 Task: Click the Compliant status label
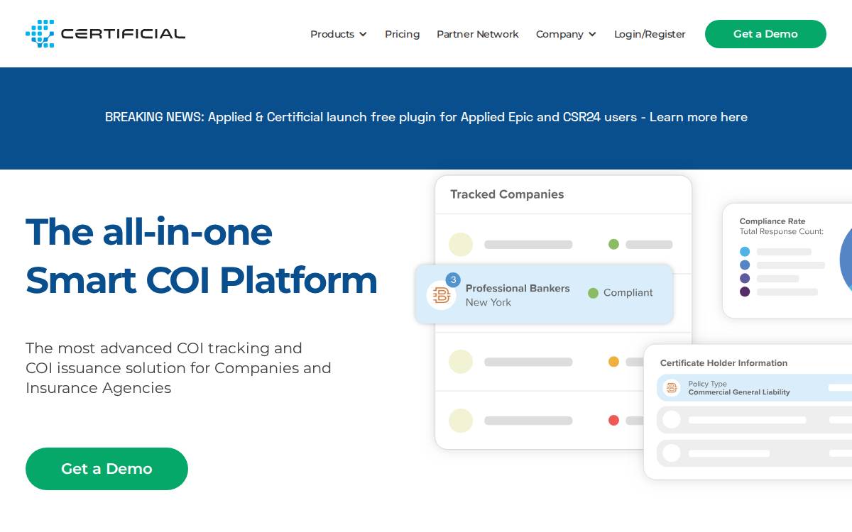[628, 293]
